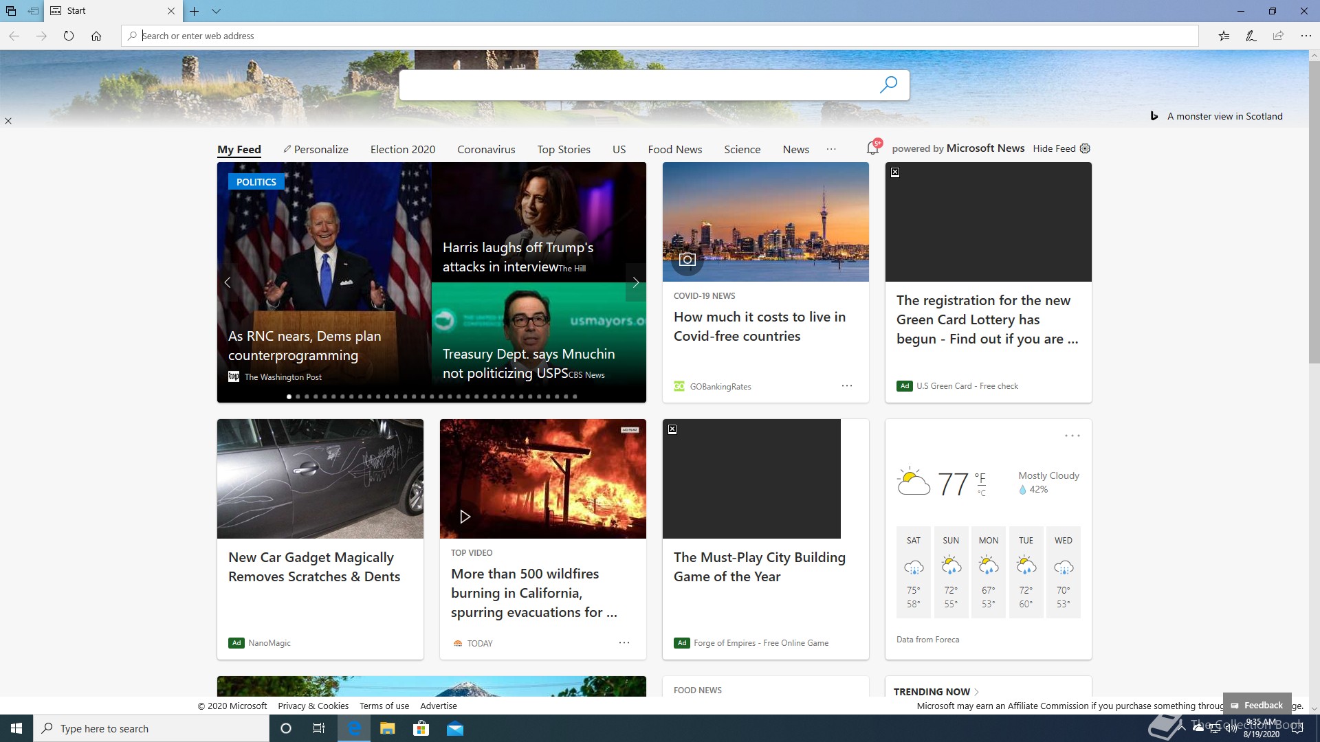Click the Set tabs aside icon
This screenshot has height=742, width=1320.
[x=33, y=11]
